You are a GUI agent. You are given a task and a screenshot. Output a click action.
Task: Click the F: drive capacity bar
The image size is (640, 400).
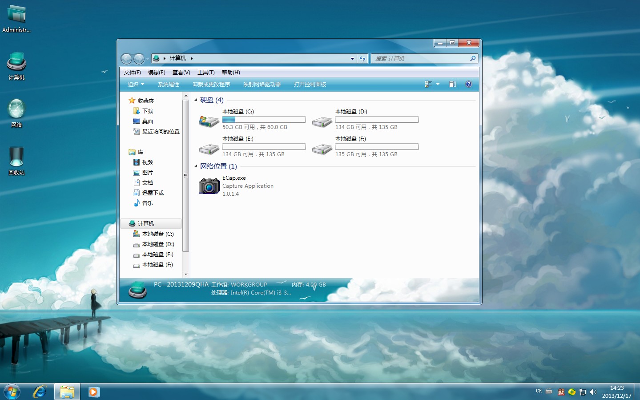coord(377,147)
